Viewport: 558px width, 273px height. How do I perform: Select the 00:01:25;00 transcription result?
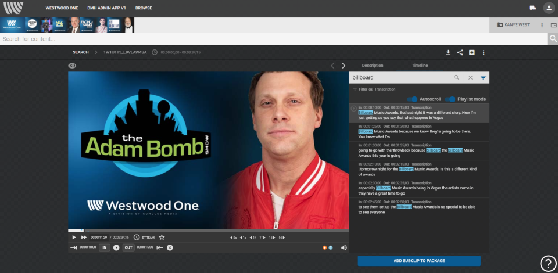[x=419, y=132]
